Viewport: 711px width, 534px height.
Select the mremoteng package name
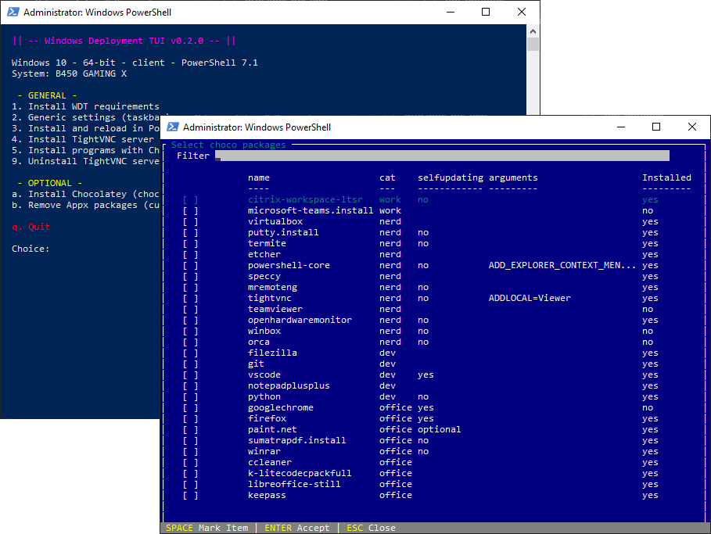272,288
